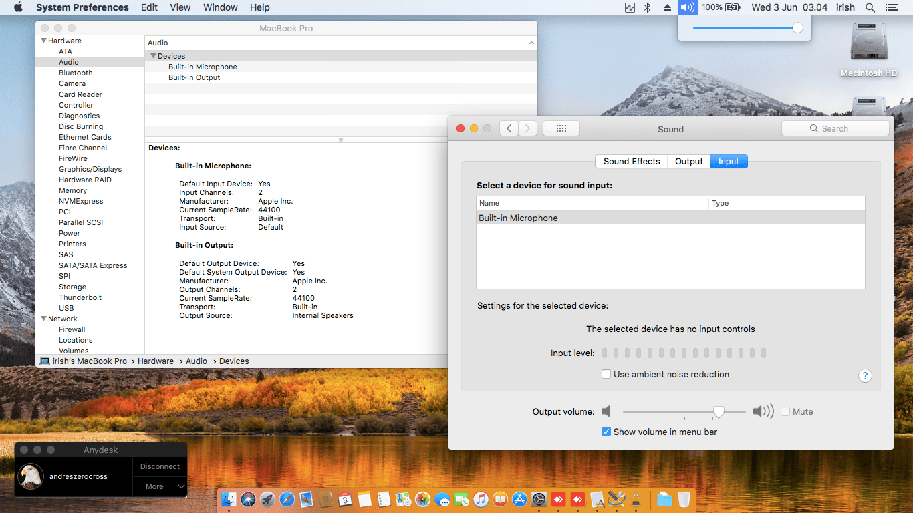Open Calendar from the Dock

point(345,499)
